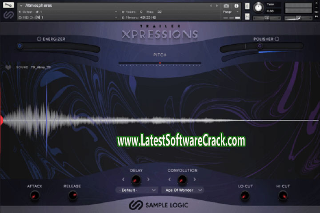Image resolution: width=320 pixels, height=213 pixels.
Task: Click the Energizer slider handle
Action: click(x=20, y=46)
